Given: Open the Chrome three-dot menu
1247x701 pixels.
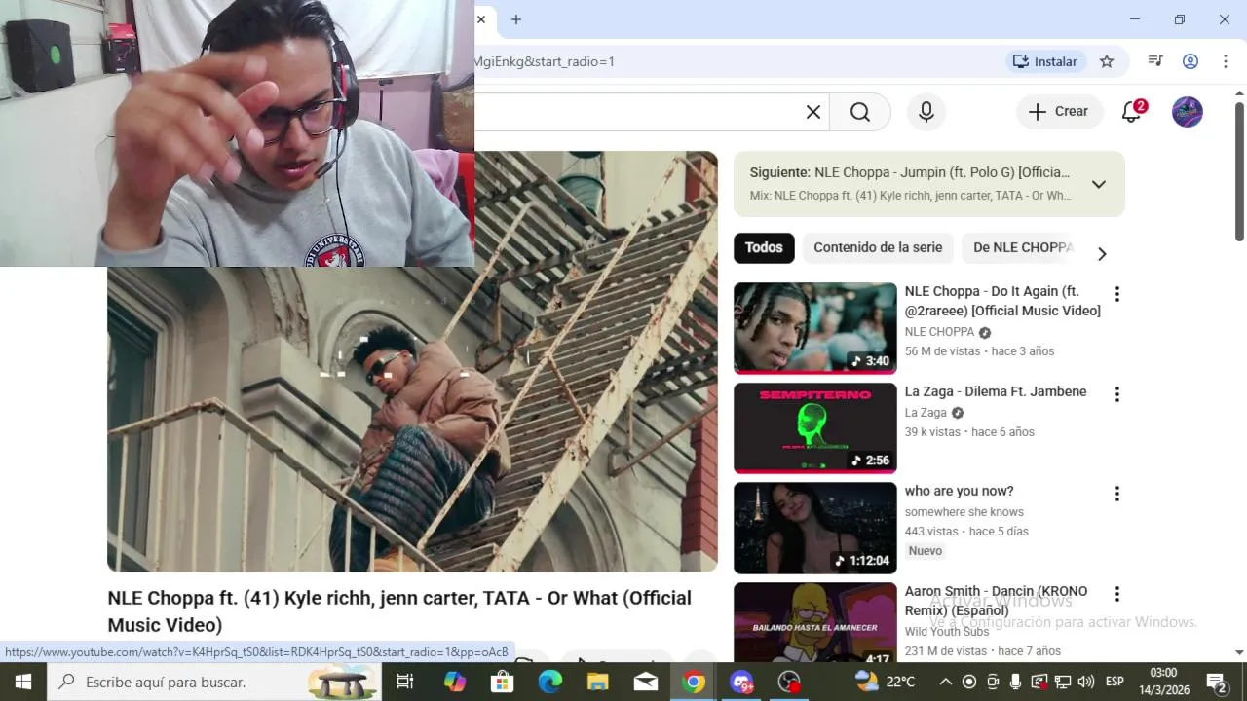Looking at the screenshot, I should point(1225,61).
